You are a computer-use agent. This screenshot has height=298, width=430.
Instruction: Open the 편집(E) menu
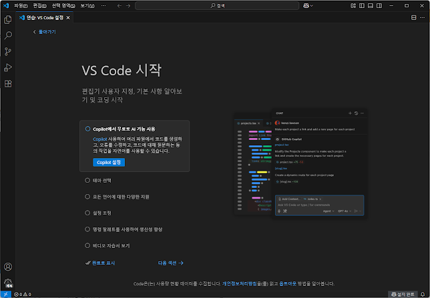(x=40, y=6)
